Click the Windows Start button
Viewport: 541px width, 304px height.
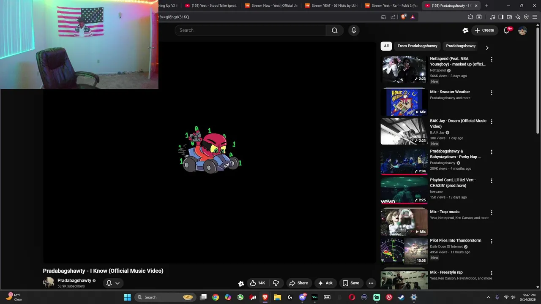click(x=127, y=297)
